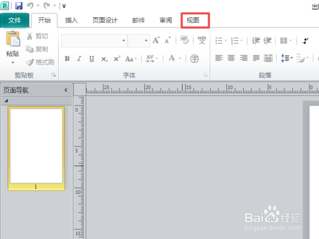Open the Character Spacing AV dropdown

pyautogui.click(x=152, y=58)
